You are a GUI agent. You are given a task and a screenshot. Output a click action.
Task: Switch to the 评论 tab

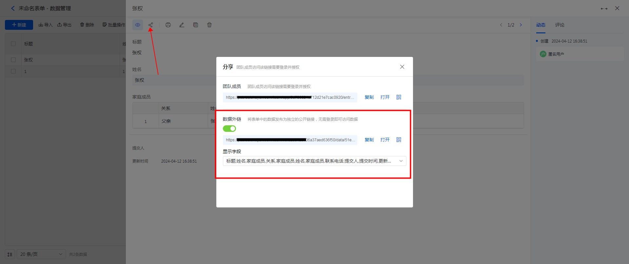click(x=560, y=25)
